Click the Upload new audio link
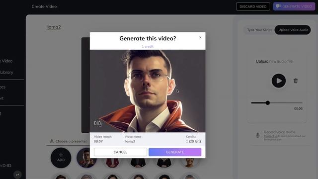 coord(262,61)
